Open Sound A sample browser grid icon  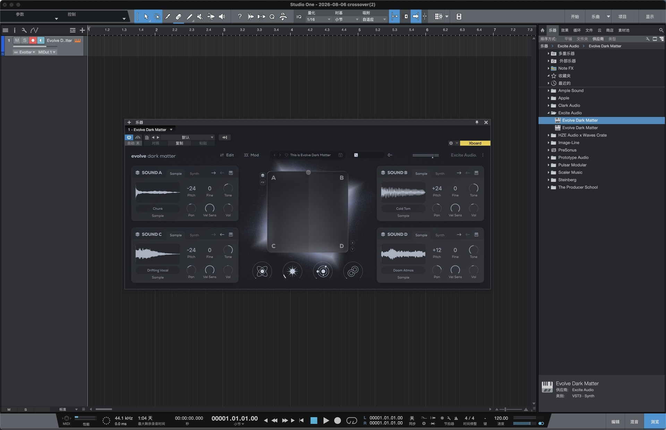pos(231,173)
